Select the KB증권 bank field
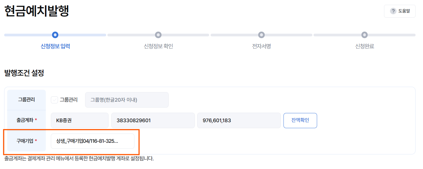Image resolution: width=423 pixels, height=169 pixels. coord(80,120)
